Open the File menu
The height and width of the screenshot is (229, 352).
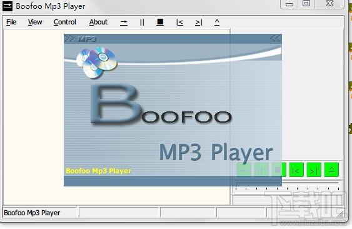point(11,22)
